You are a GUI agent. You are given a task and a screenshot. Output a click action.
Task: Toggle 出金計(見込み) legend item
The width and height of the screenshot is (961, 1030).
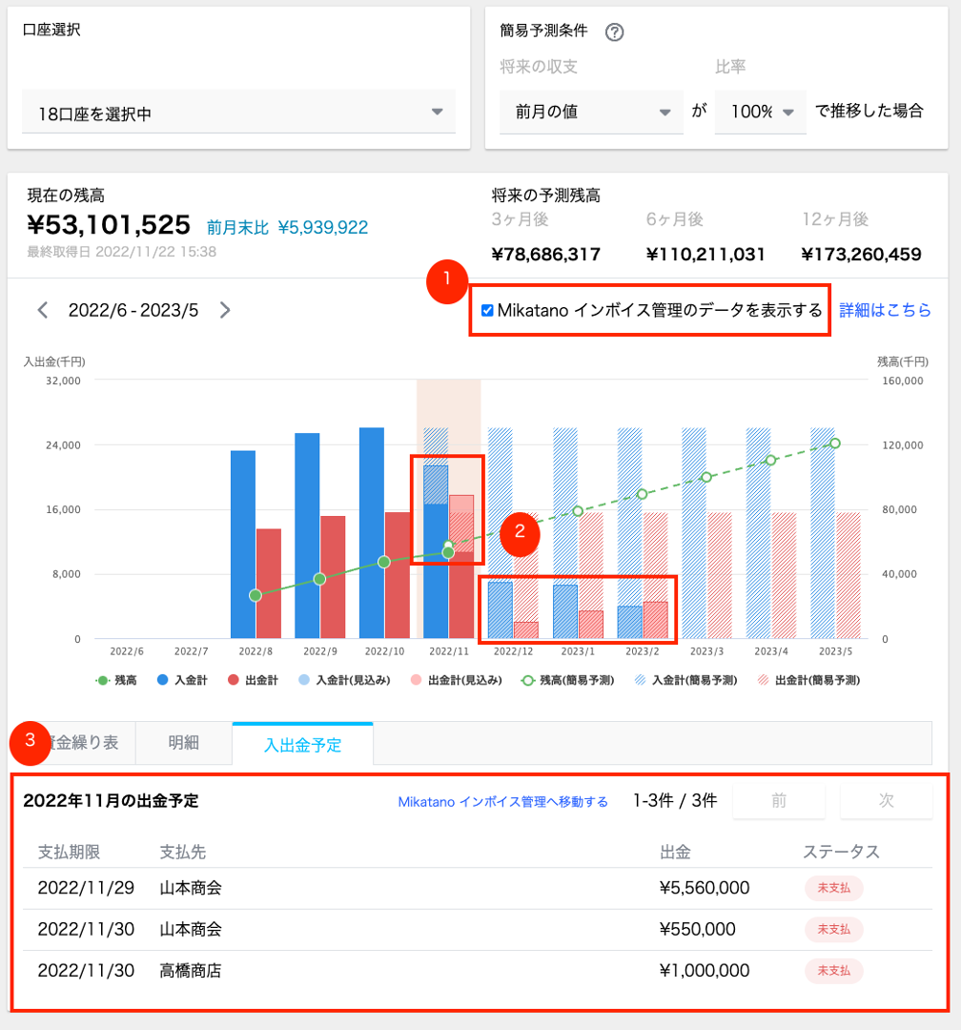(x=456, y=680)
